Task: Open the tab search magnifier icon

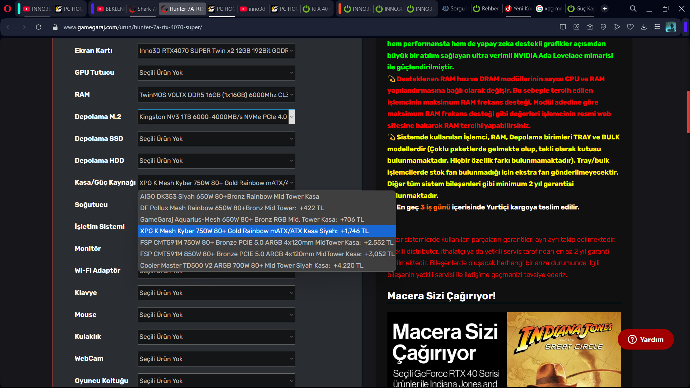Action: click(633, 9)
